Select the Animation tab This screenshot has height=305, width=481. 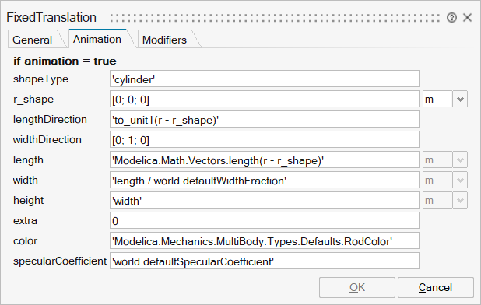tap(97, 39)
